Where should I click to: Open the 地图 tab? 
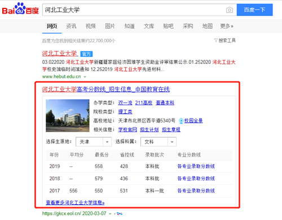pyautogui.click(x=208, y=26)
